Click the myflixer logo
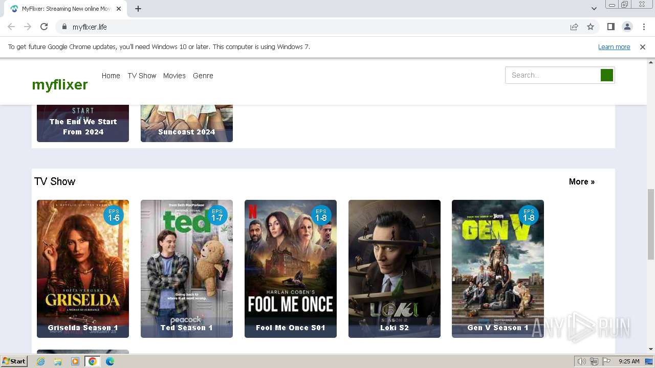The width and height of the screenshot is (655, 368). 60,84
